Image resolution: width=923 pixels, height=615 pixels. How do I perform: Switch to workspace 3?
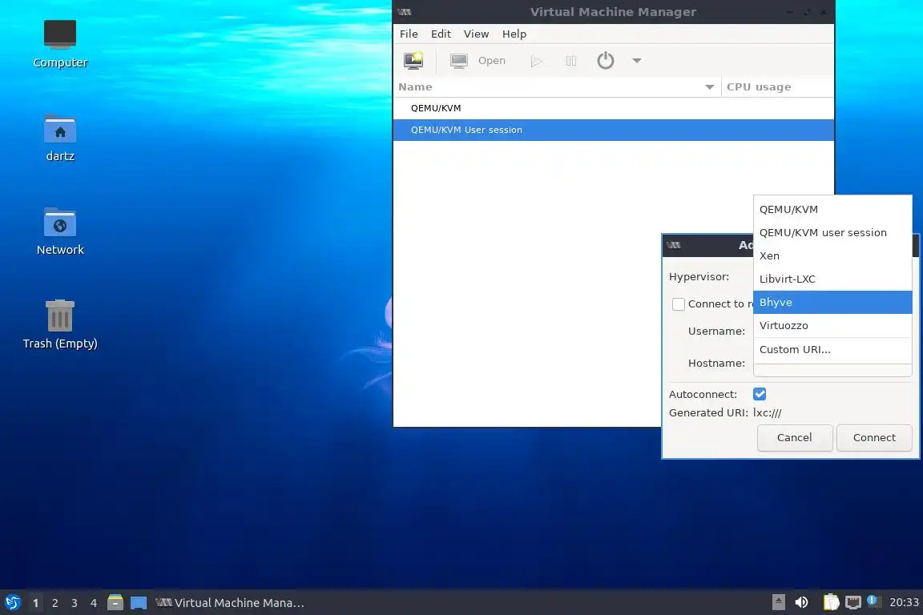(x=75, y=603)
